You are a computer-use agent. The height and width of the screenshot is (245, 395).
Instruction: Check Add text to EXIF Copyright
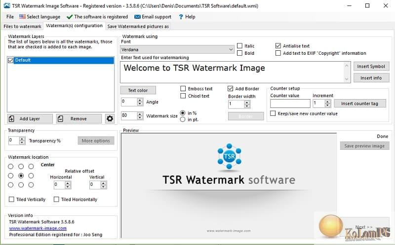coord(278,53)
